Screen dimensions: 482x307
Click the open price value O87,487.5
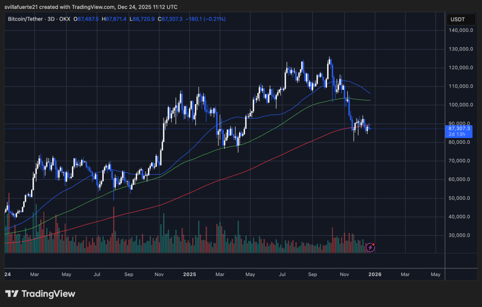tap(86, 19)
